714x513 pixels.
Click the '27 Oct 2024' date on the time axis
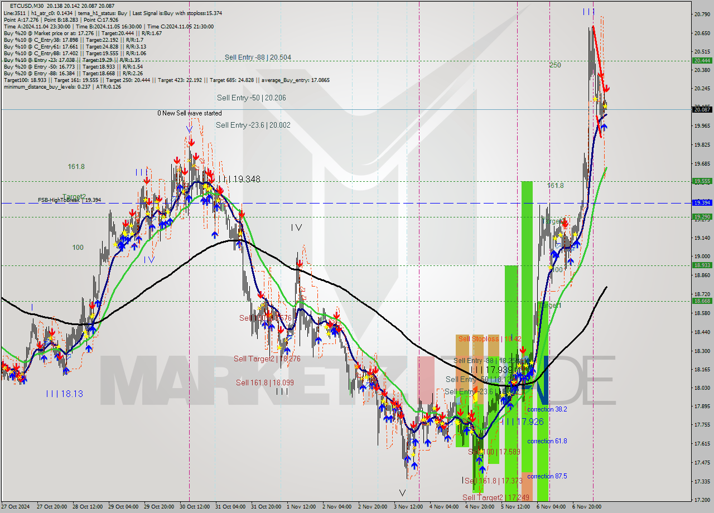point(15,507)
